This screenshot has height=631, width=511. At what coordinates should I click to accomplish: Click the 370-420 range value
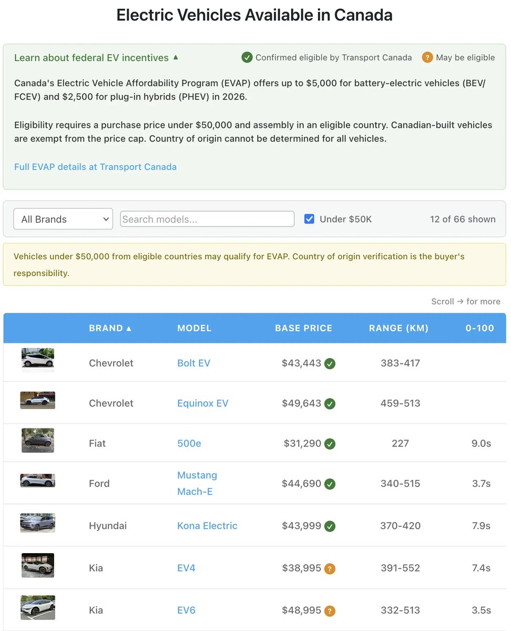(400, 526)
